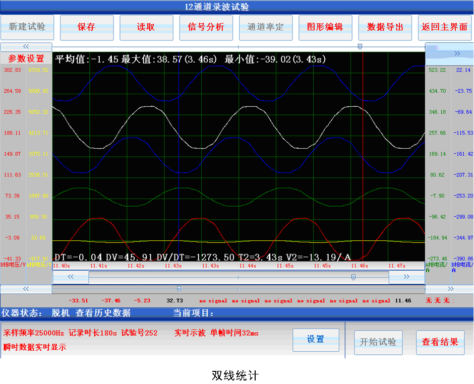Click 数据导出 to export data

(x=385, y=27)
